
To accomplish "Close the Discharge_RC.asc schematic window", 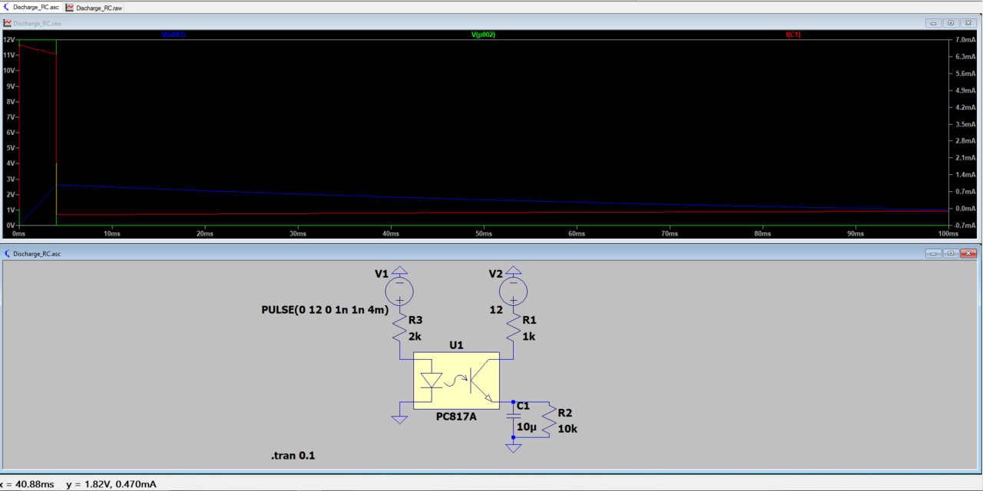I will pyautogui.click(x=968, y=253).
